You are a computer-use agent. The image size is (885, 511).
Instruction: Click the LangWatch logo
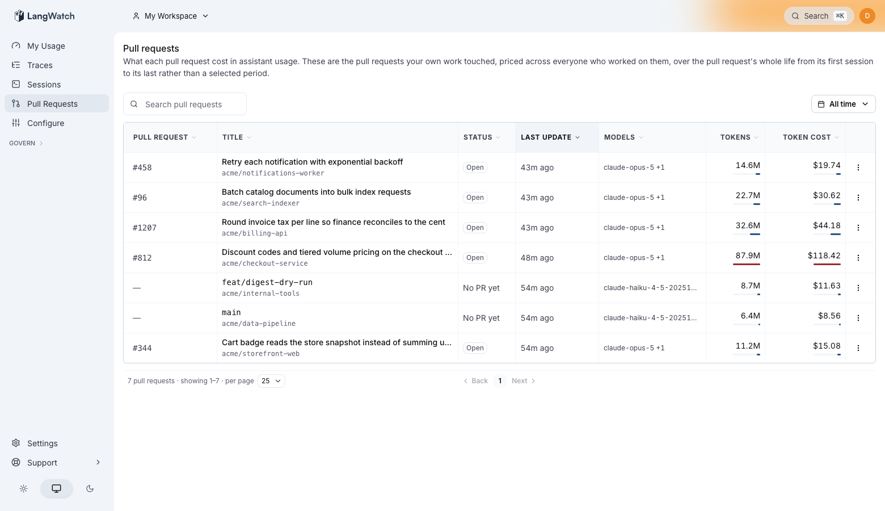pos(44,16)
